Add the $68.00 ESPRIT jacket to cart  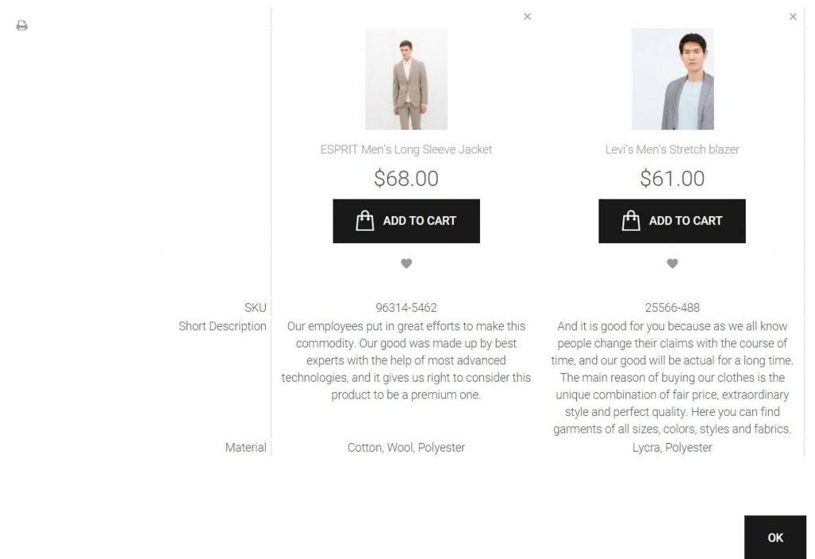pyautogui.click(x=406, y=221)
